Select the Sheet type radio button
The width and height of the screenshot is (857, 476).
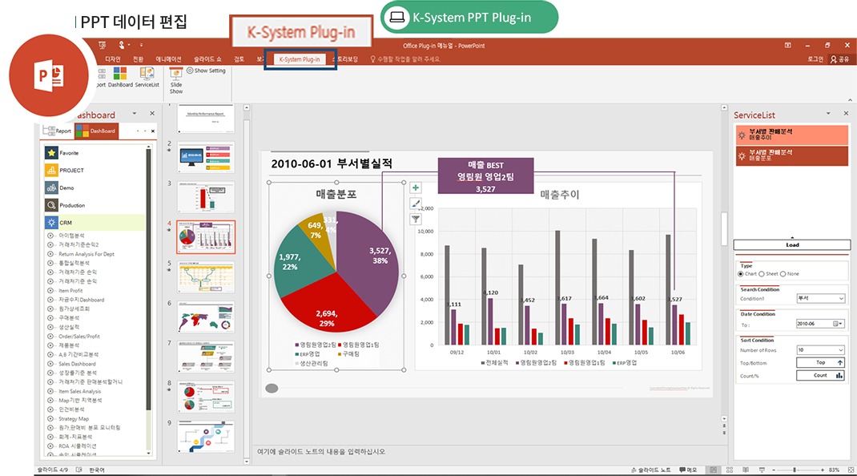(762, 274)
